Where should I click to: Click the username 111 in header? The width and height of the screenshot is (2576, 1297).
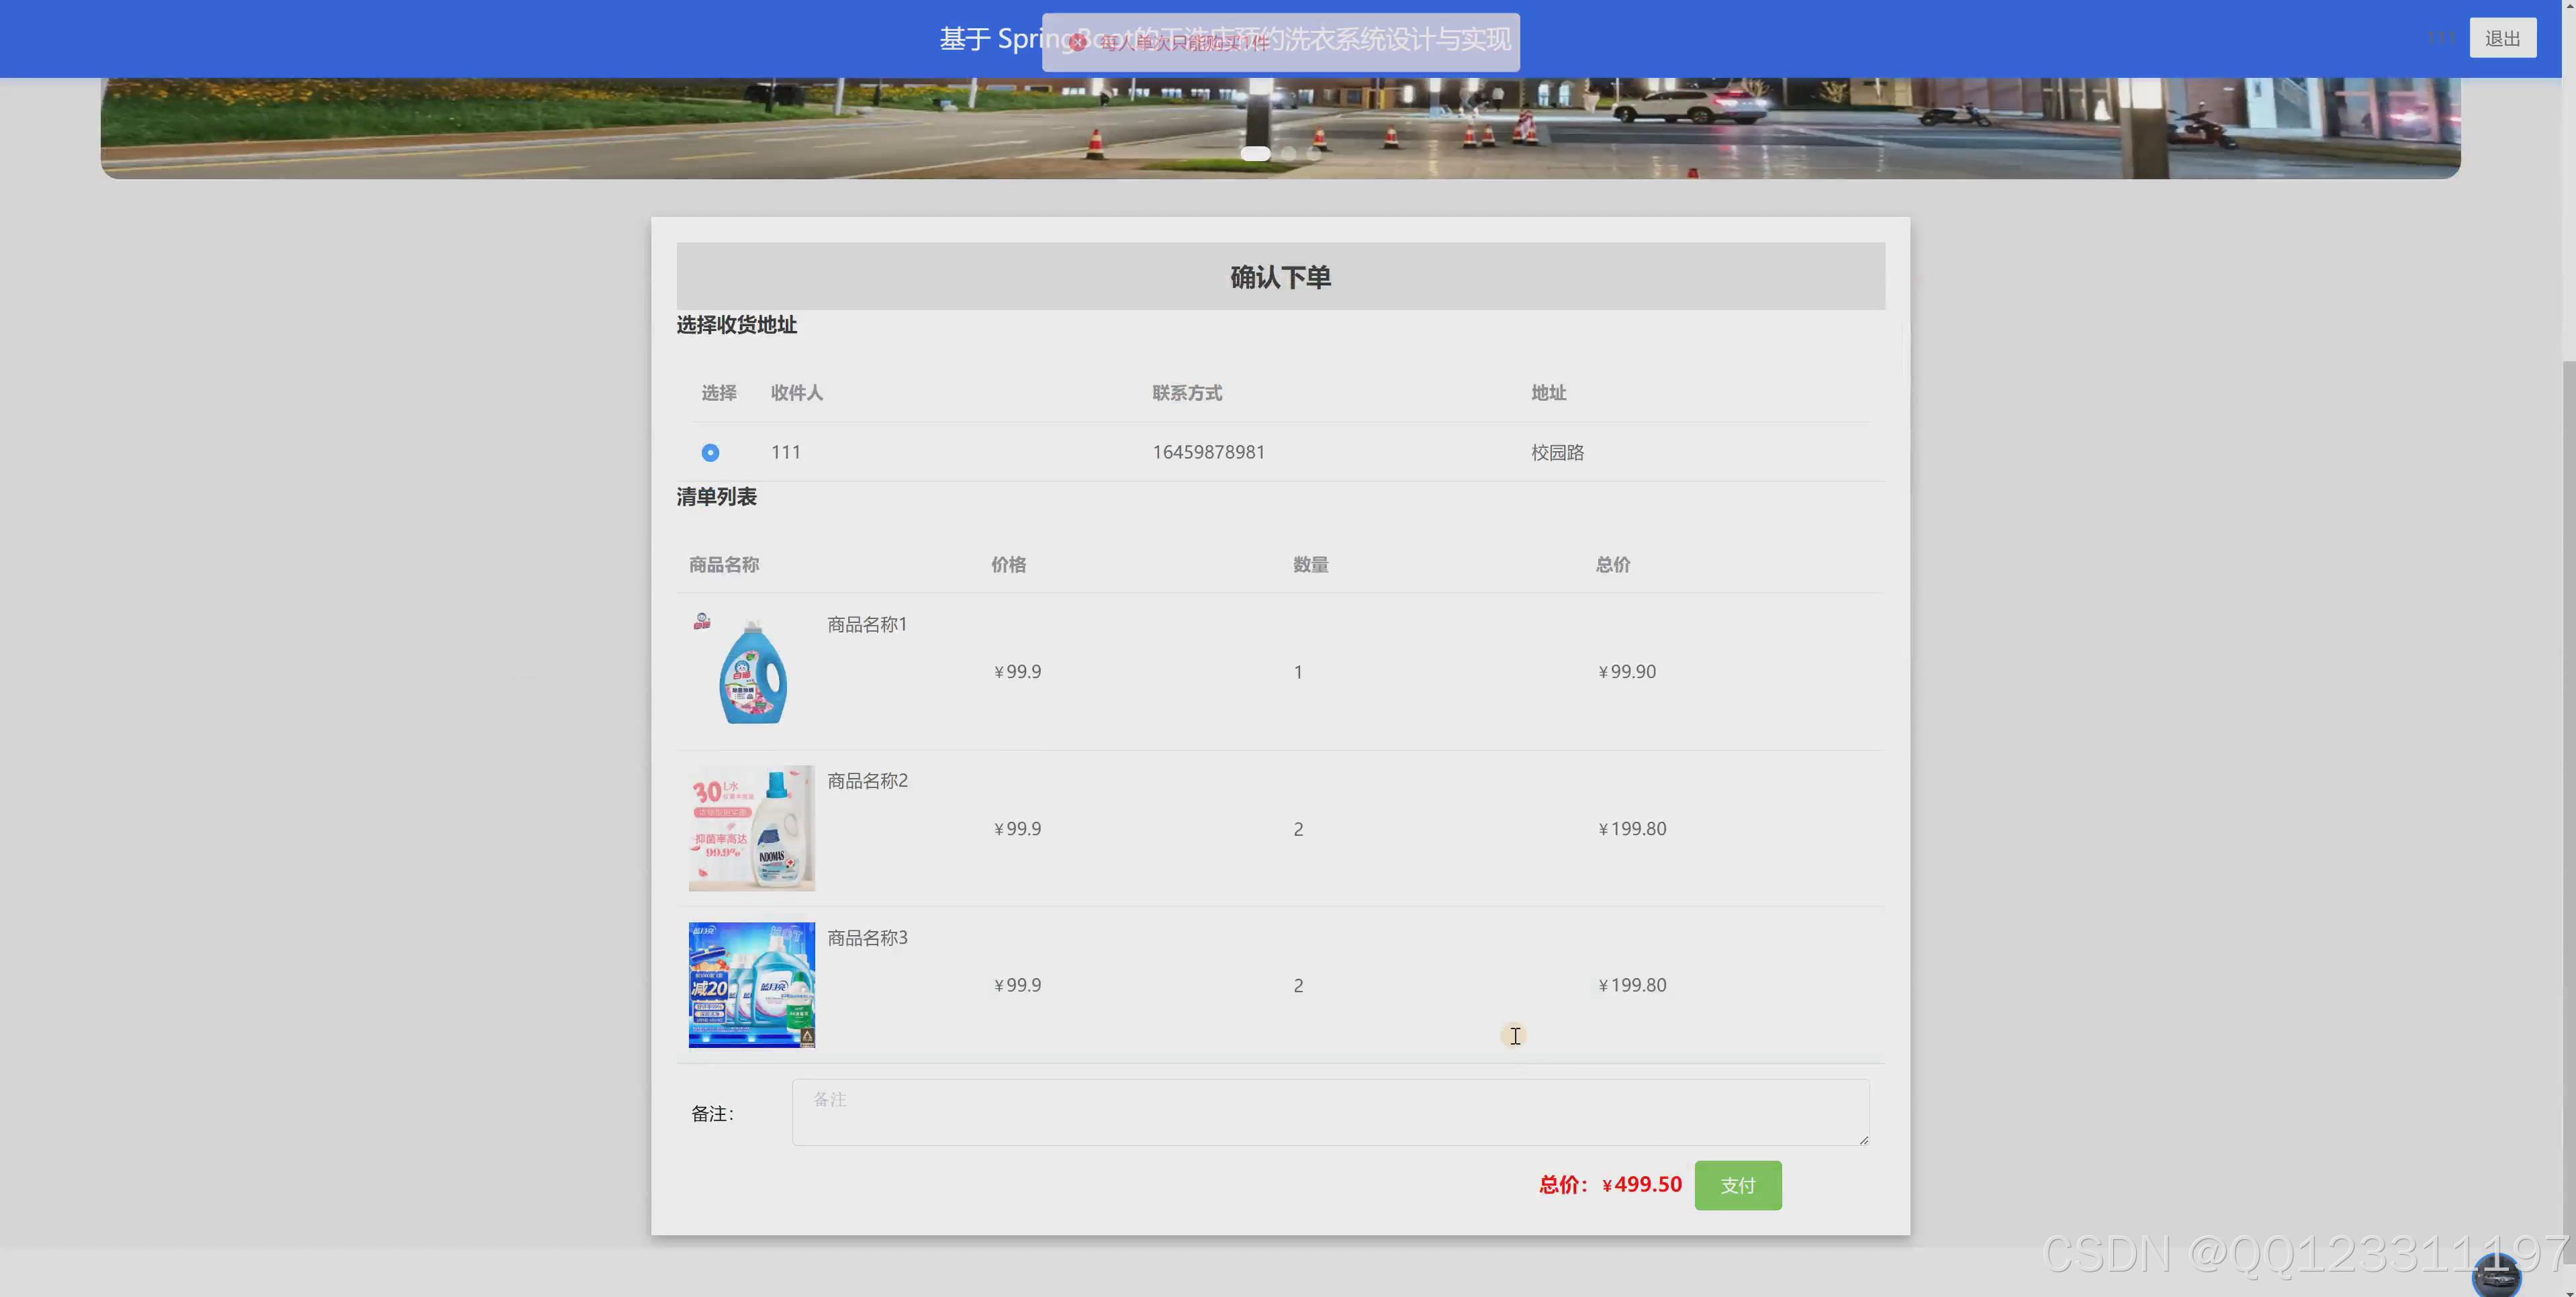tap(2441, 38)
